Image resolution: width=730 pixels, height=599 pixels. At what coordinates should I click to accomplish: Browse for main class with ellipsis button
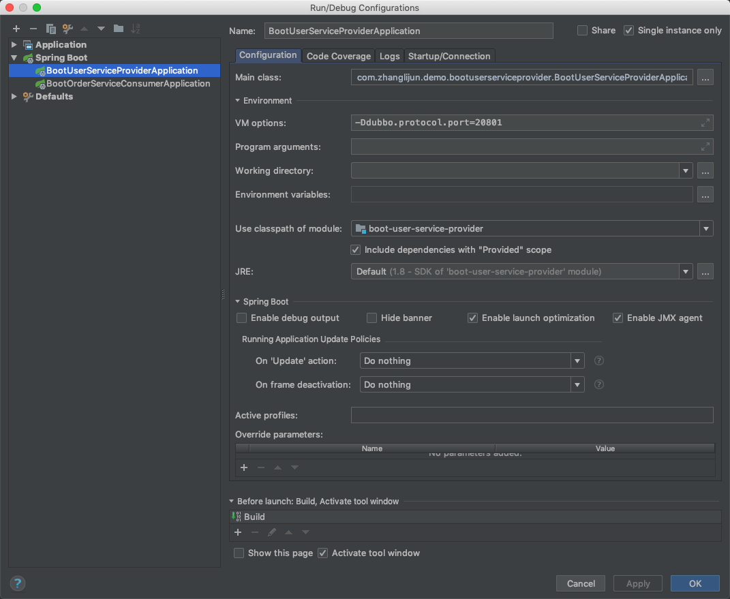pos(705,78)
